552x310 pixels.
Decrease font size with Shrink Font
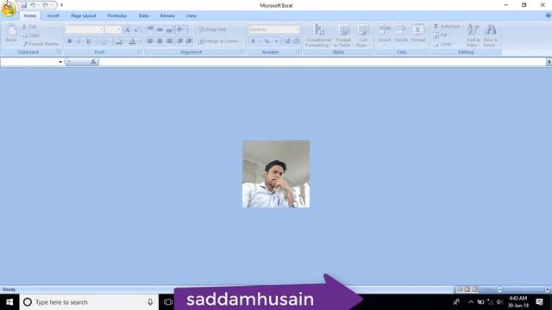136,29
